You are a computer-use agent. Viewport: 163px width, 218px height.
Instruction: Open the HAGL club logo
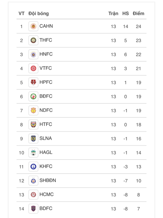(33, 153)
